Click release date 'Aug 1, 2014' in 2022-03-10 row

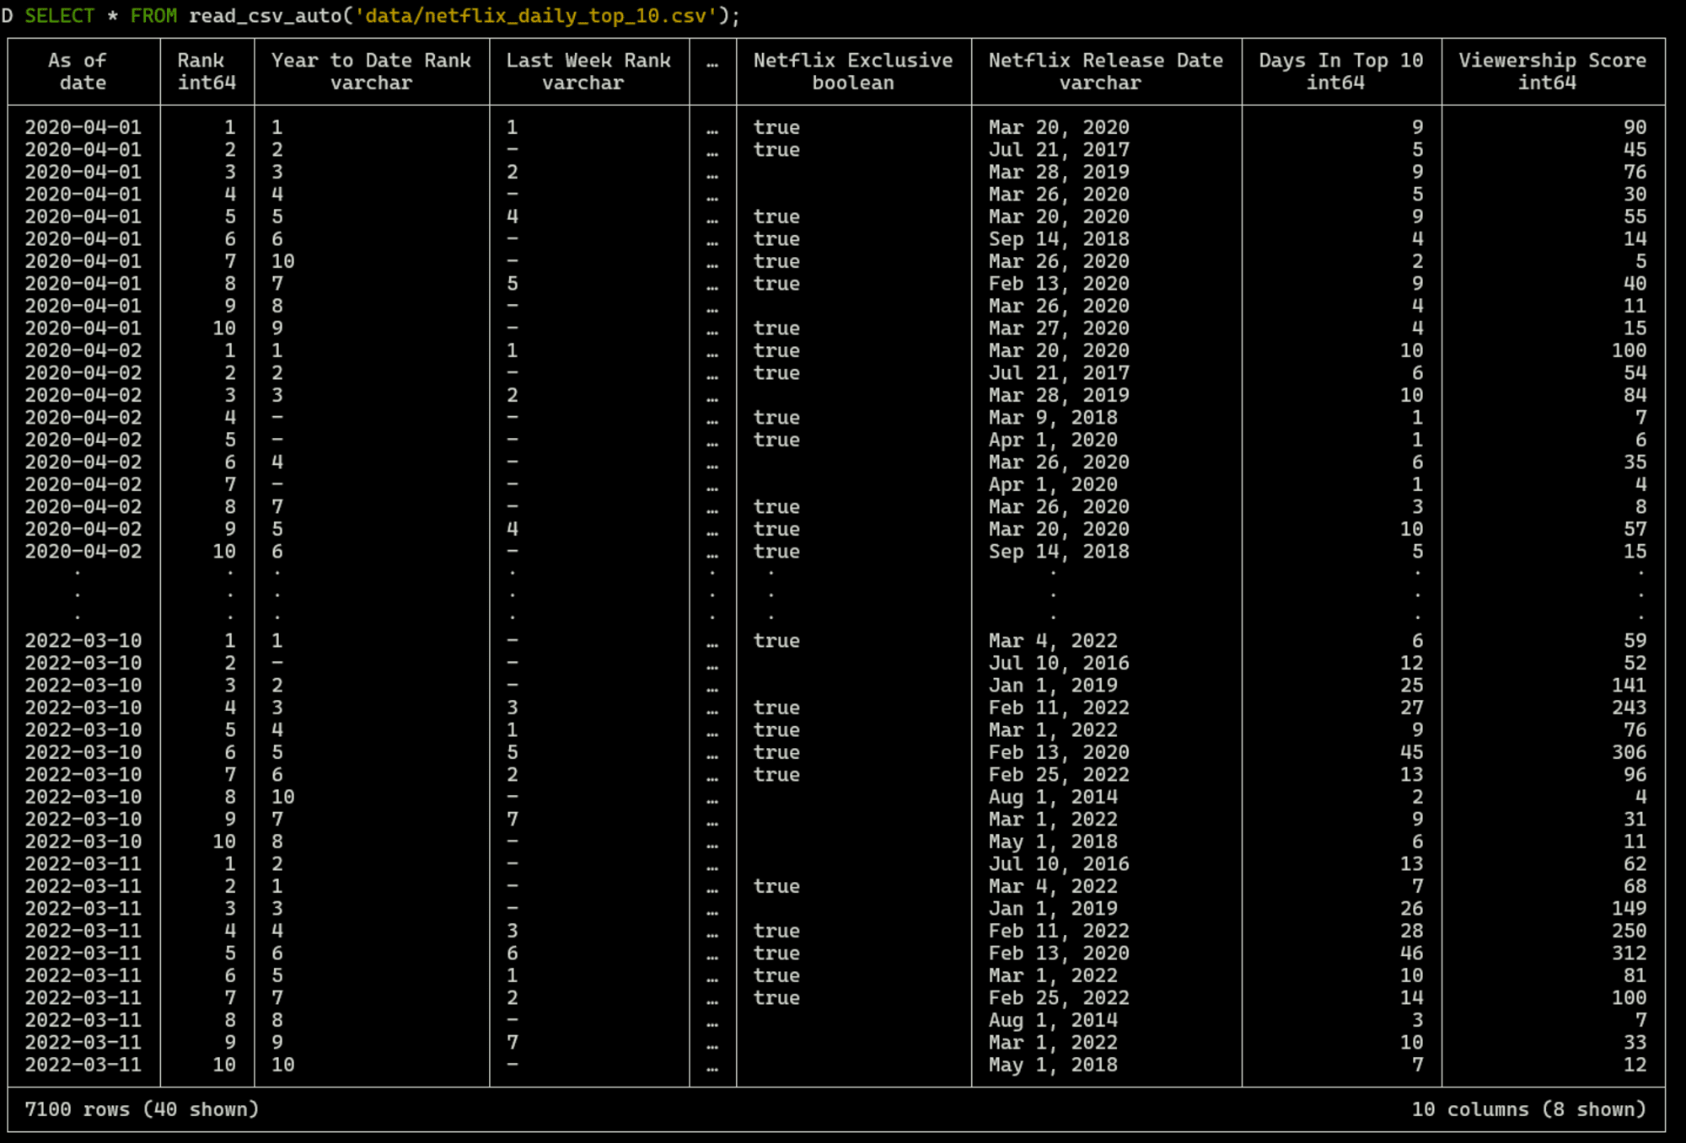1052,797
